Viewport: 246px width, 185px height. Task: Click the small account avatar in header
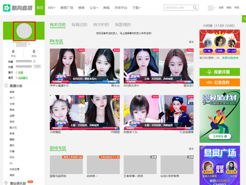(211, 8)
